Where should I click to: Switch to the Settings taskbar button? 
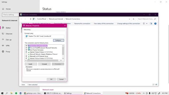point(73,93)
